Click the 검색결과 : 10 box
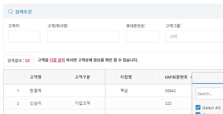 pyautogui.click(x=19, y=61)
